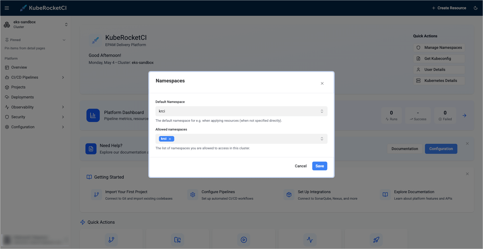Click the Explore Documentation book icon
The width and height of the screenshot is (483, 249).
[x=385, y=195]
